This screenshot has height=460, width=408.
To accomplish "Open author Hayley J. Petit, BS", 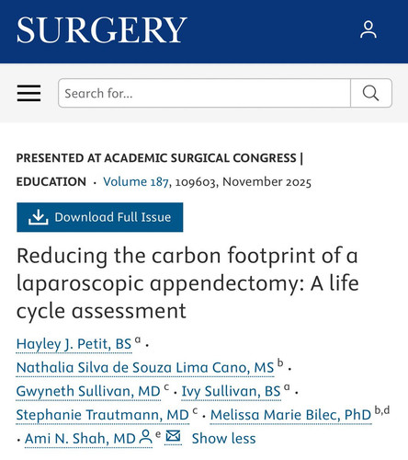I will pos(74,344).
